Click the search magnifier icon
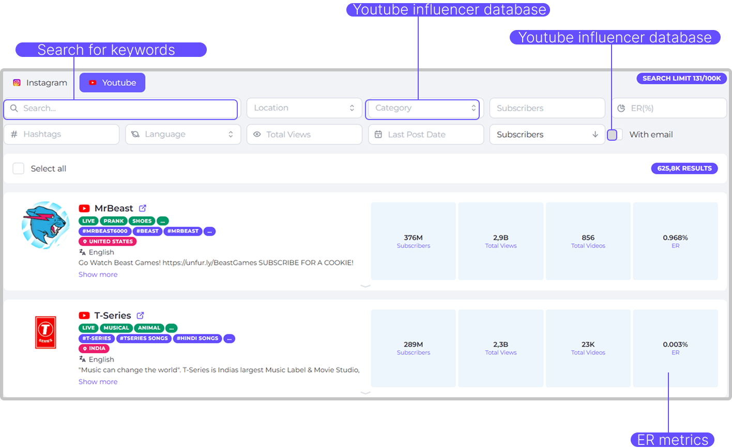 tap(14, 109)
